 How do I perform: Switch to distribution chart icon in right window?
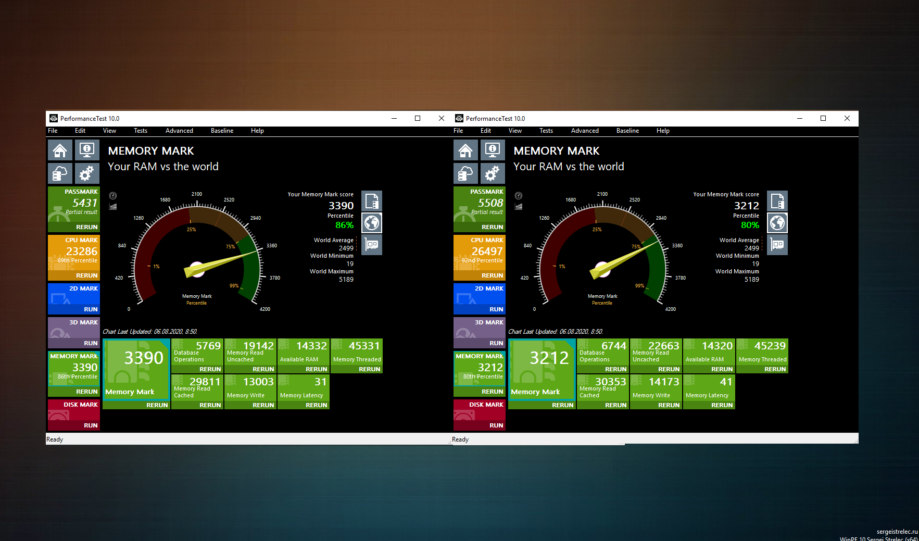(x=519, y=206)
